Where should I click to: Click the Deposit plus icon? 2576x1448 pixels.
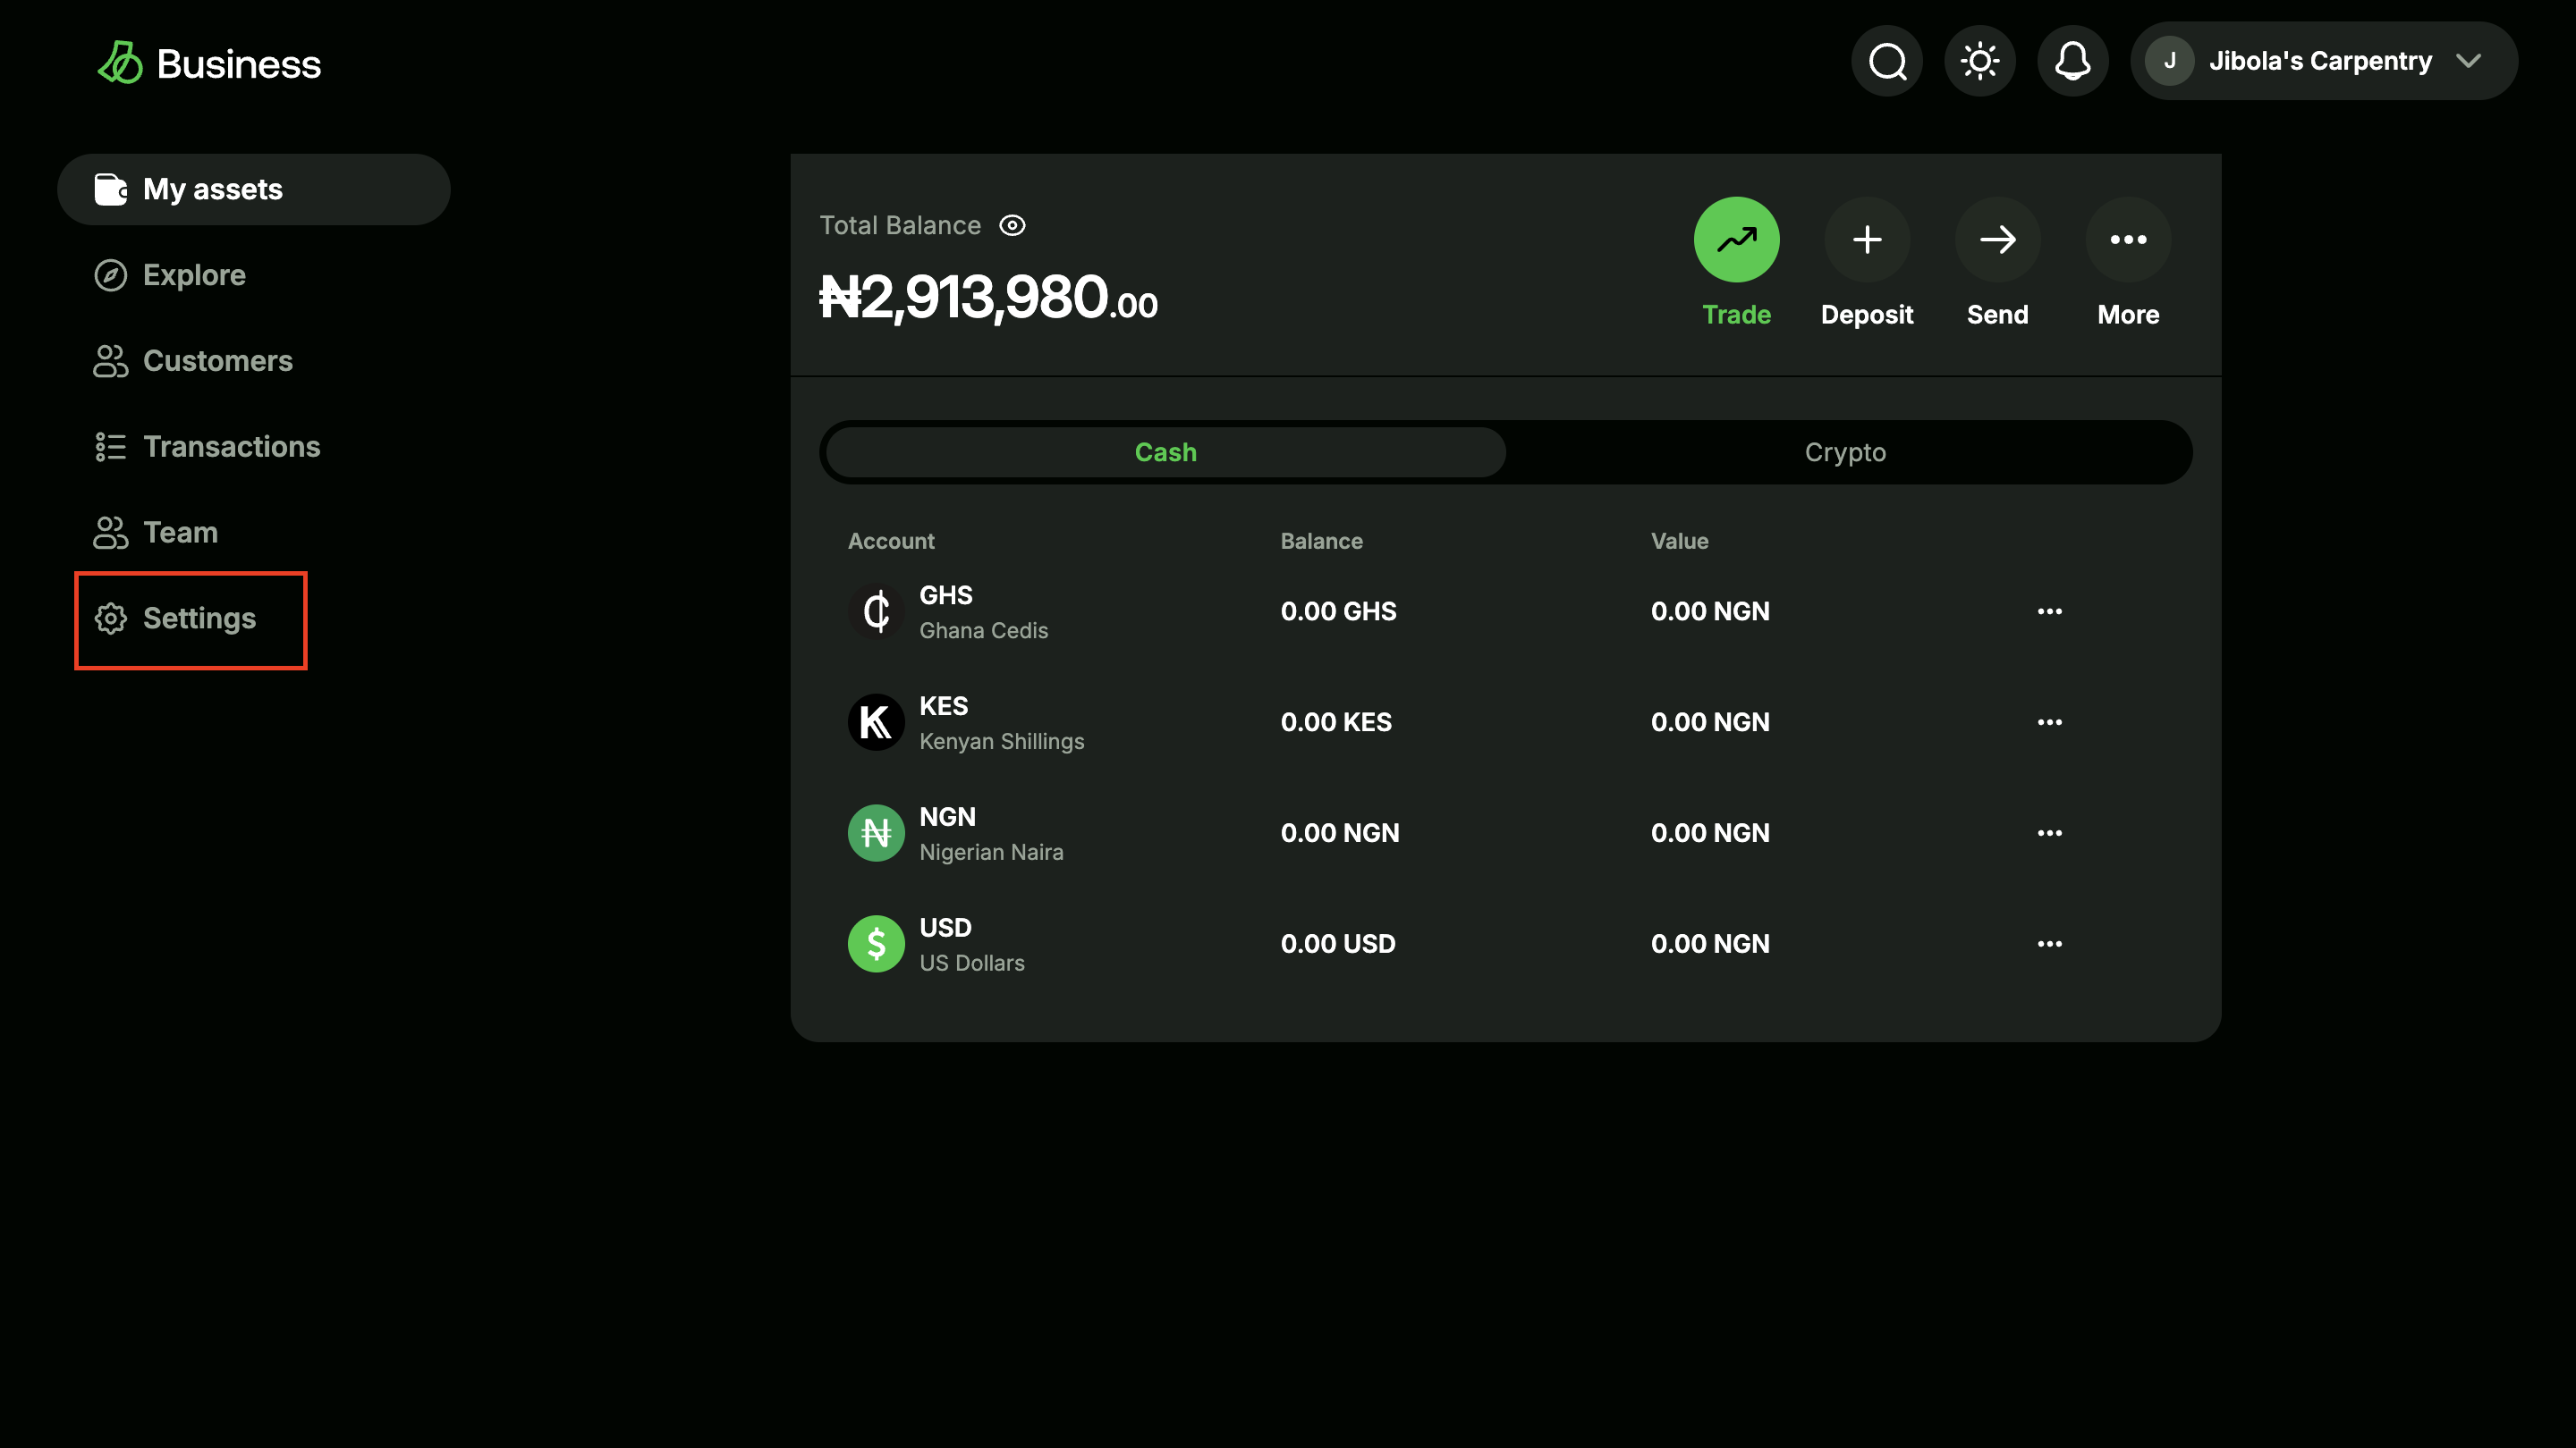click(x=1867, y=239)
